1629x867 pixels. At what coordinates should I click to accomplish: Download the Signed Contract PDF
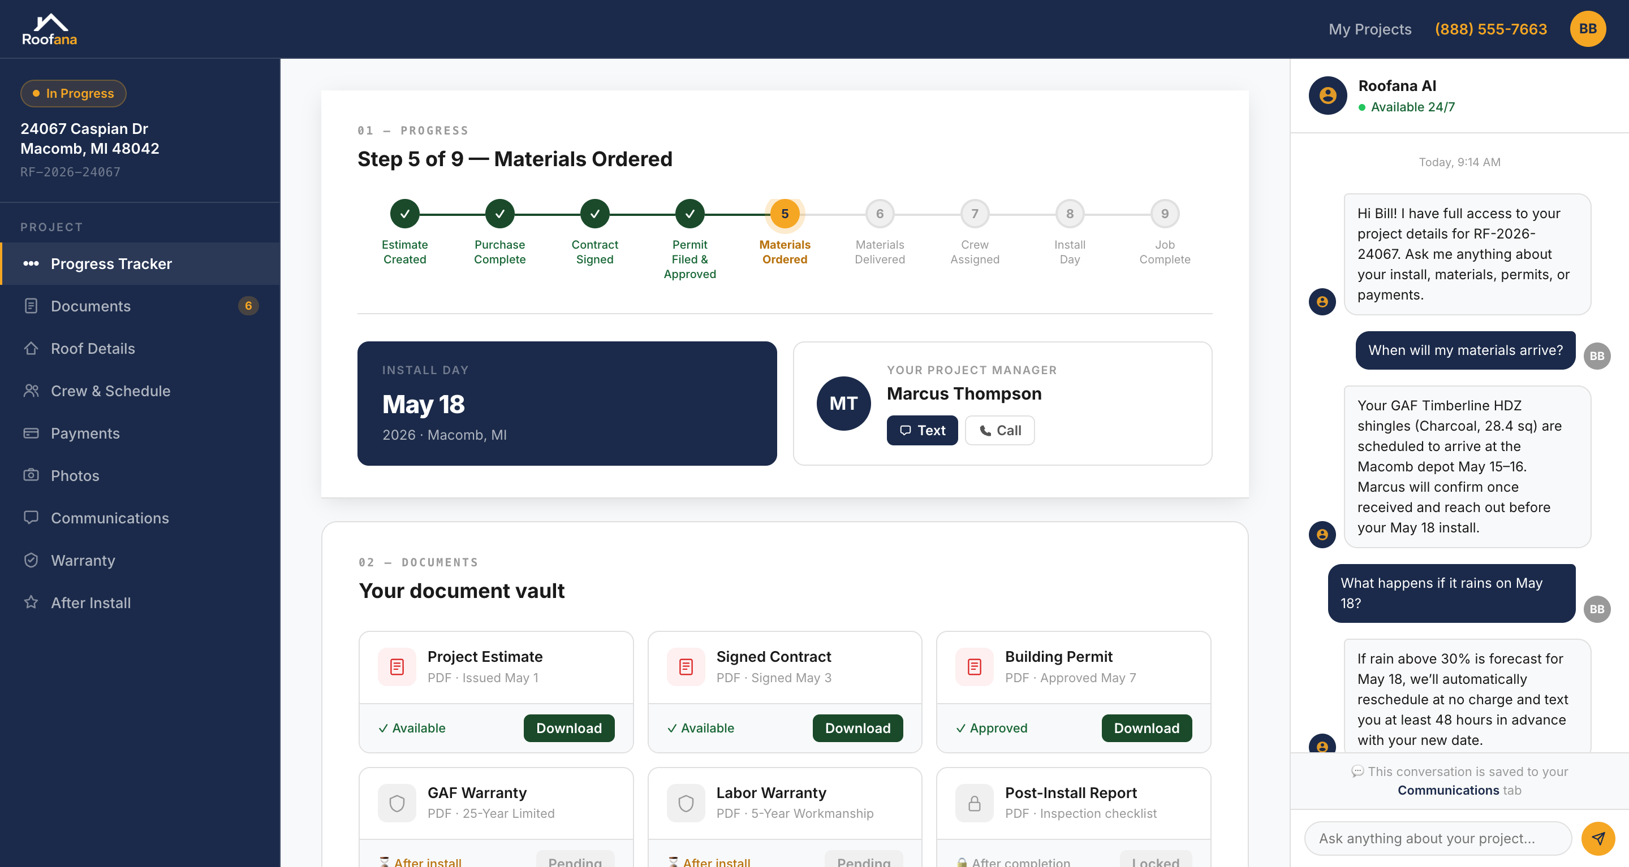[x=857, y=728]
